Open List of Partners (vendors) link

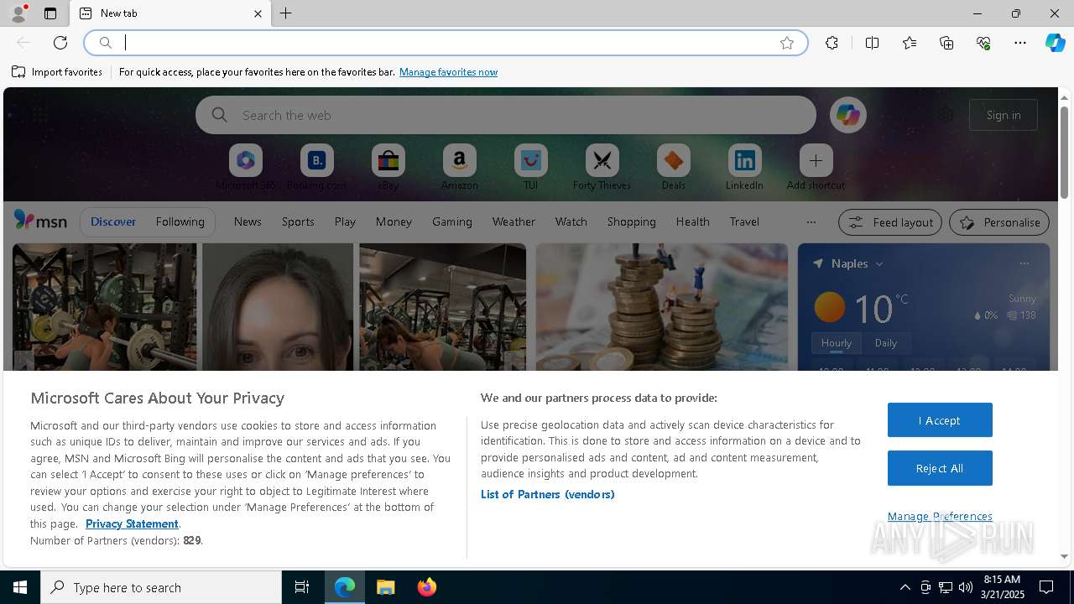point(547,494)
